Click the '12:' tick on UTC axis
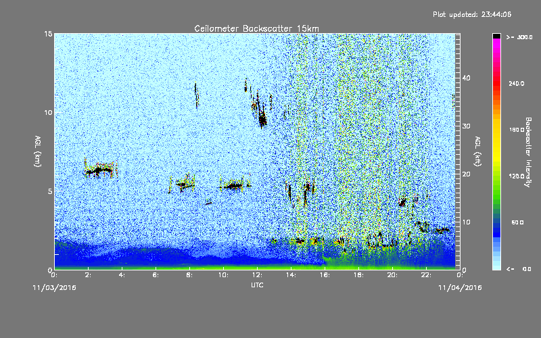 coord(258,275)
